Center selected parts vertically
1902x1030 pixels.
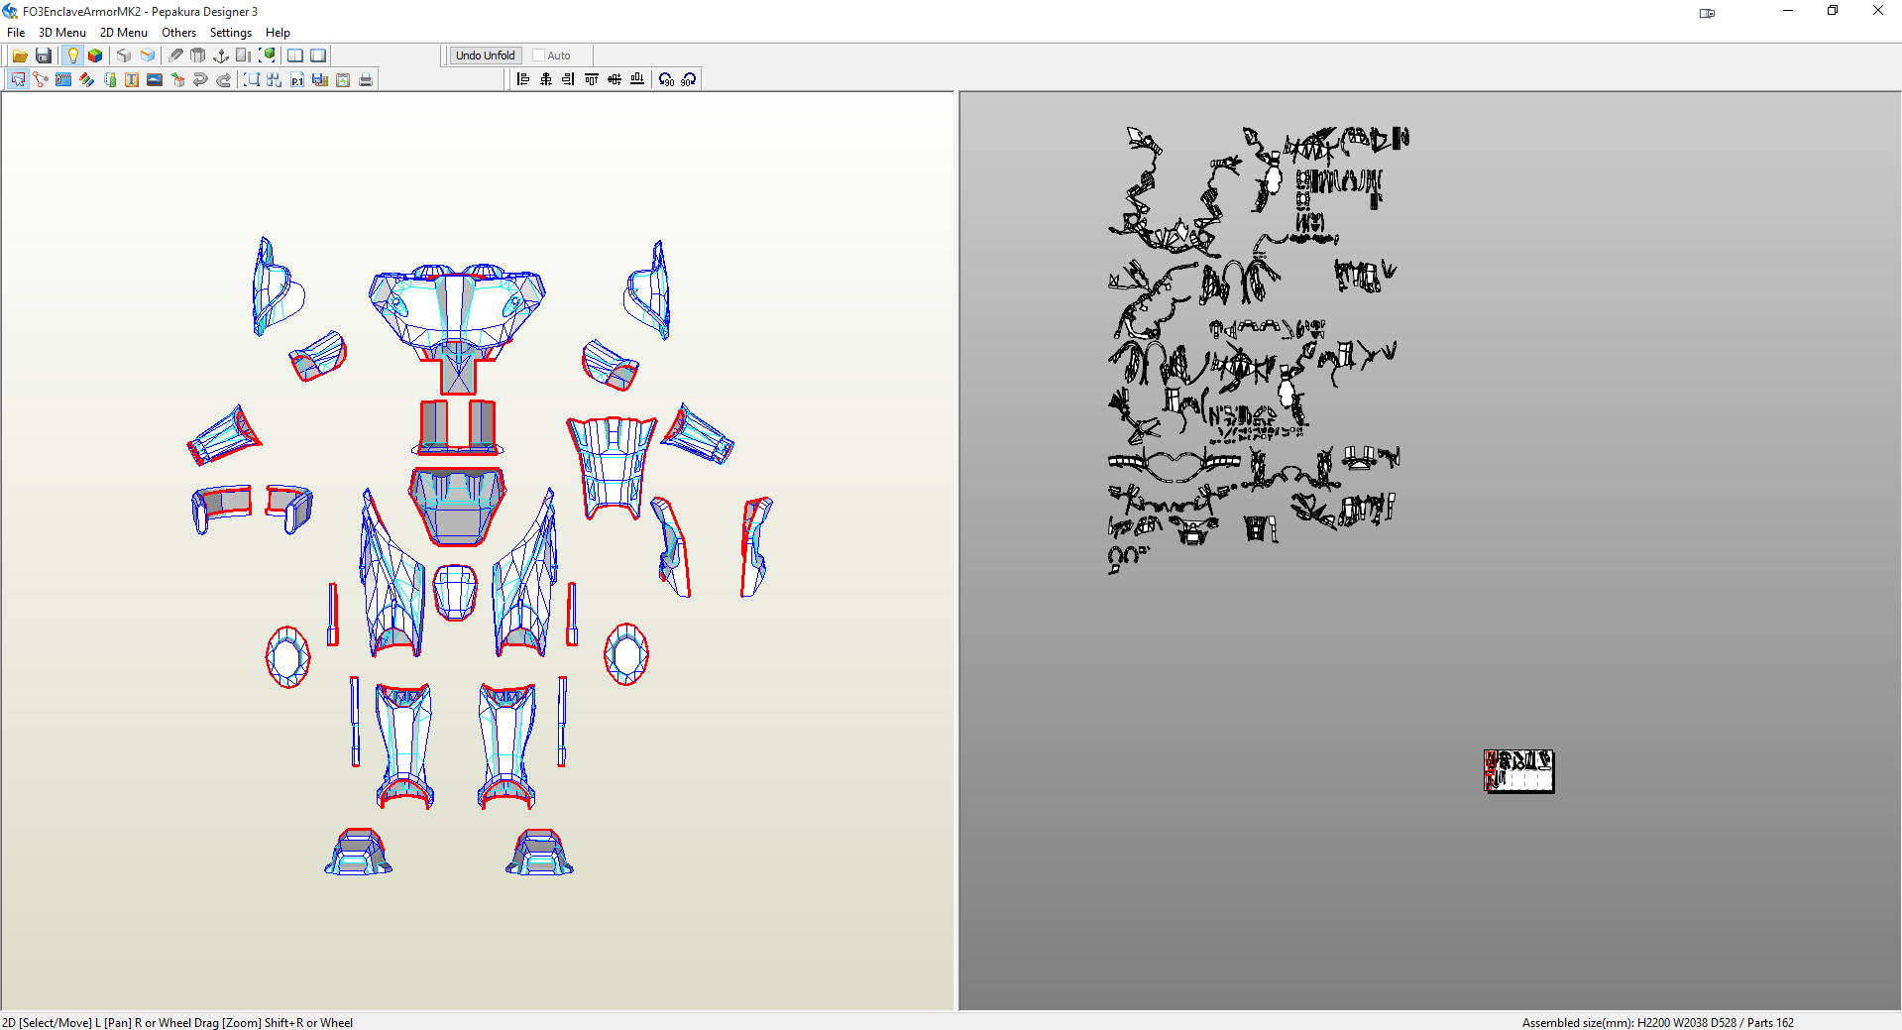pyautogui.click(x=615, y=79)
